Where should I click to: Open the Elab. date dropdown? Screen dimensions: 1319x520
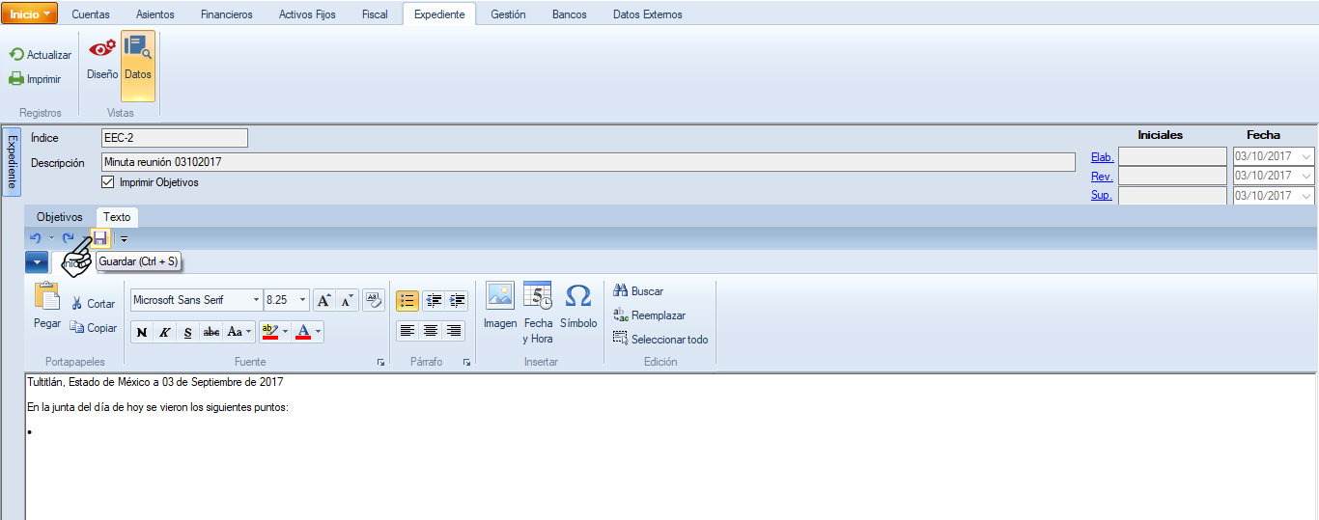click(1306, 156)
